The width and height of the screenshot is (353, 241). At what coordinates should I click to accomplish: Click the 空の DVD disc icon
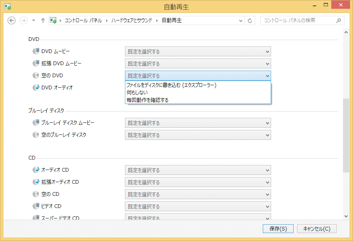pos(36,75)
